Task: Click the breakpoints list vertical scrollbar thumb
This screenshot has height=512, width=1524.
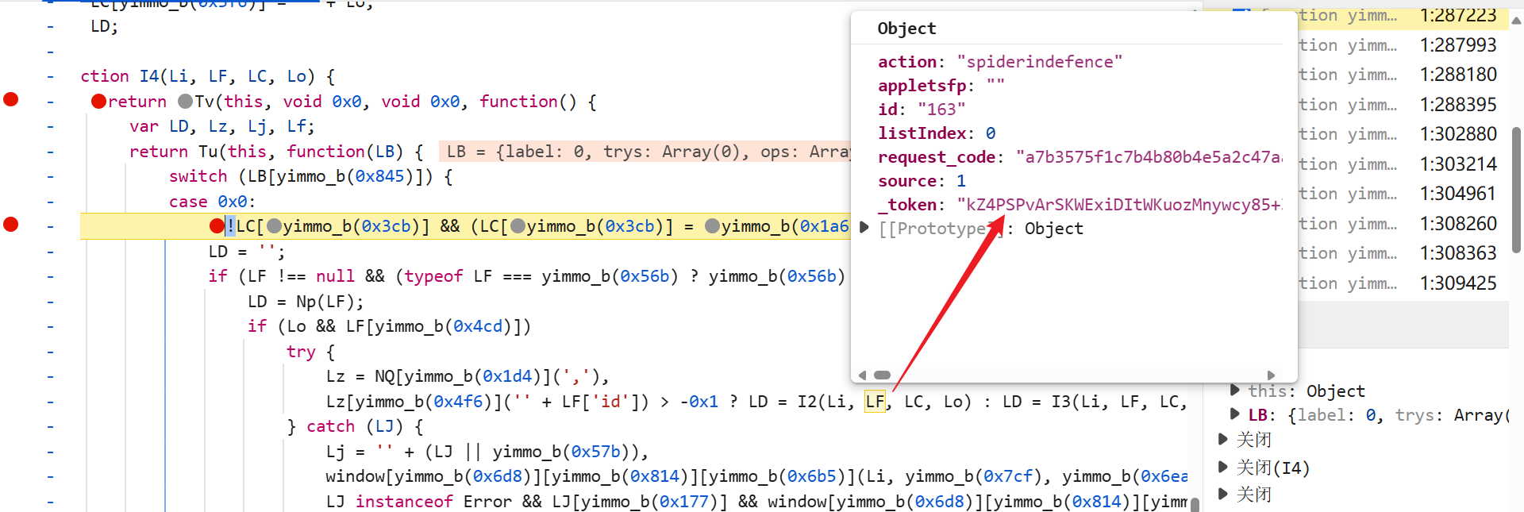Action: 1516,191
